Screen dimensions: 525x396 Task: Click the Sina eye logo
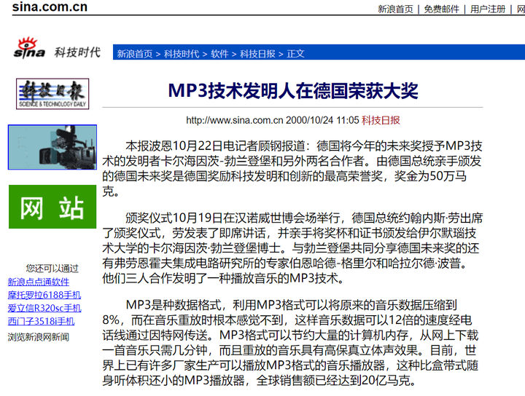[29, 48]
